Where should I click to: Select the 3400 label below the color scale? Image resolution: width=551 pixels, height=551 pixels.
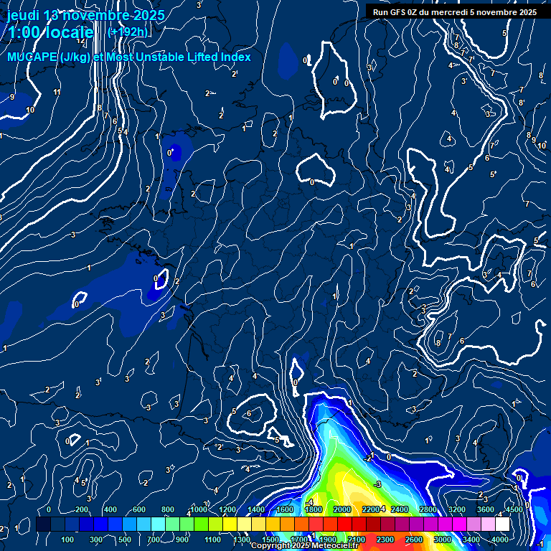471,540
